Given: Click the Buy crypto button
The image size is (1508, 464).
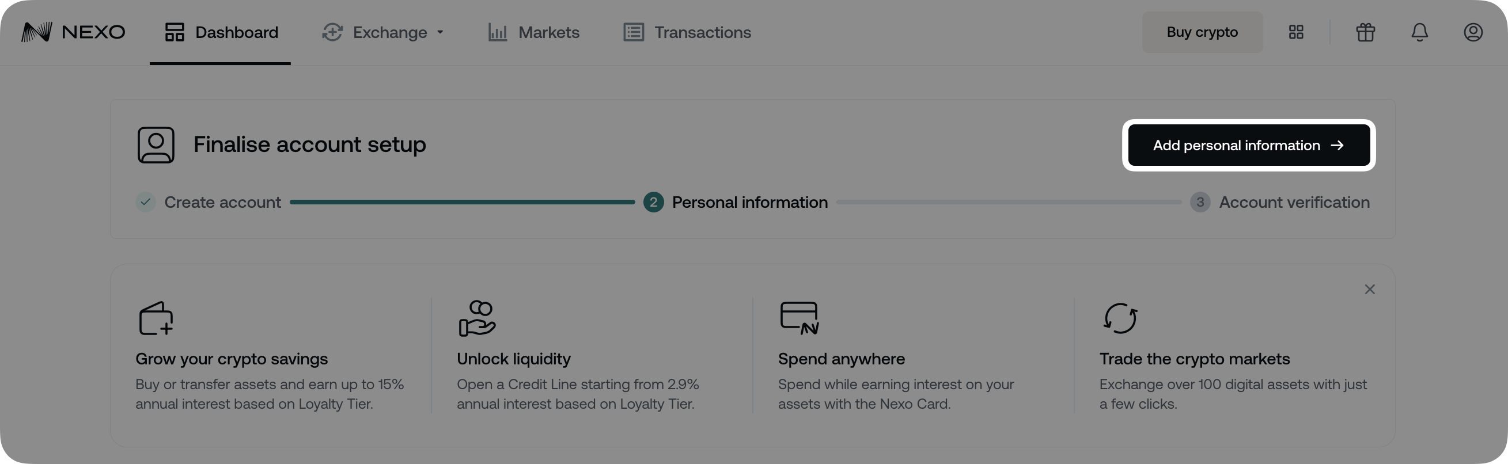Looking at the screenshot, I should pos(1202,32).
